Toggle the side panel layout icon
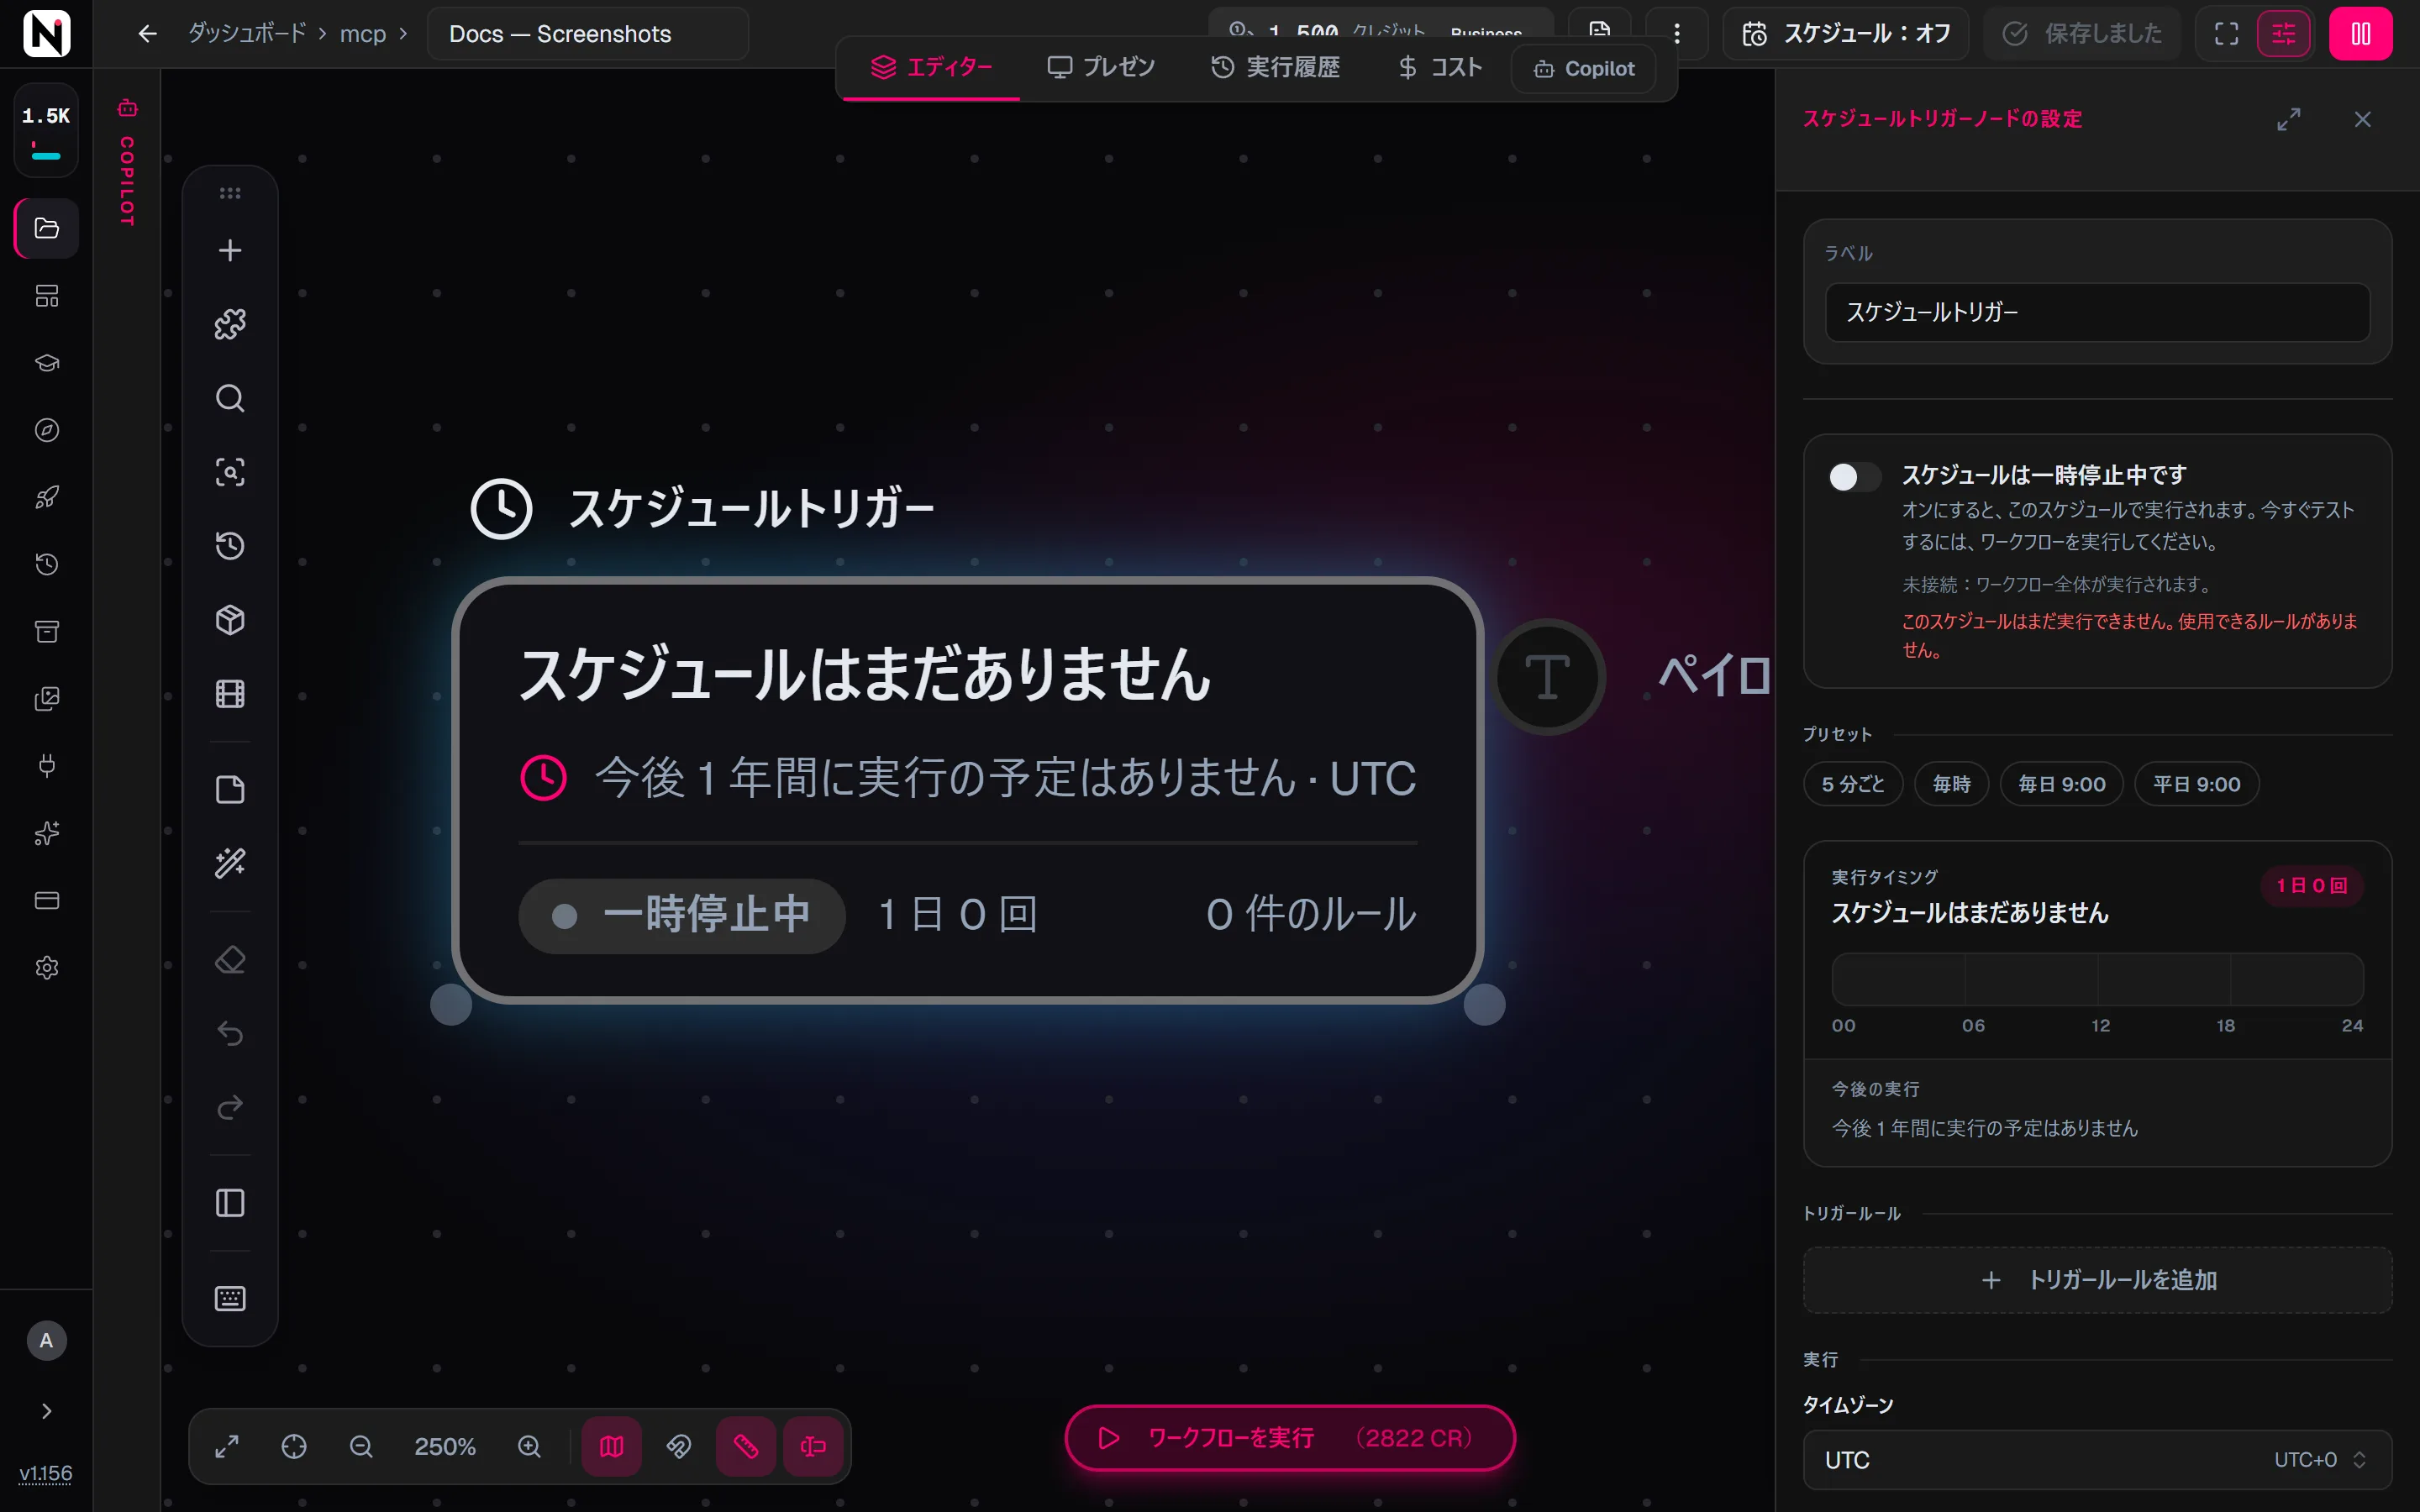This screenshot has height=1512, width=2420. coord(230,1203)
